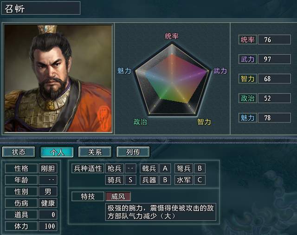Click the officer portrait image
Image resolution: width=297 pixels, height=235 pixels.
(58, 78)
